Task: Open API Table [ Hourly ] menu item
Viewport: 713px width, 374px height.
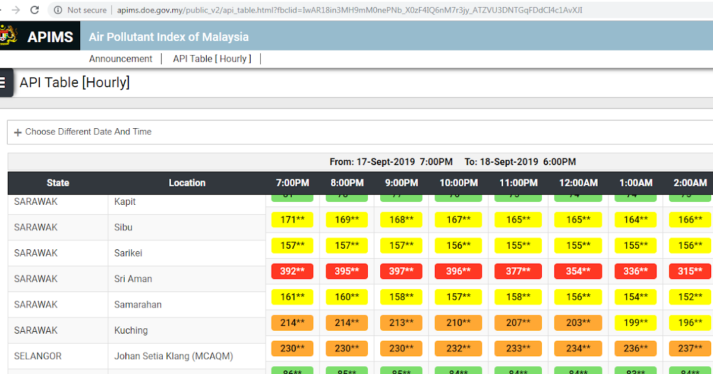Action: [x=212, y=59]
